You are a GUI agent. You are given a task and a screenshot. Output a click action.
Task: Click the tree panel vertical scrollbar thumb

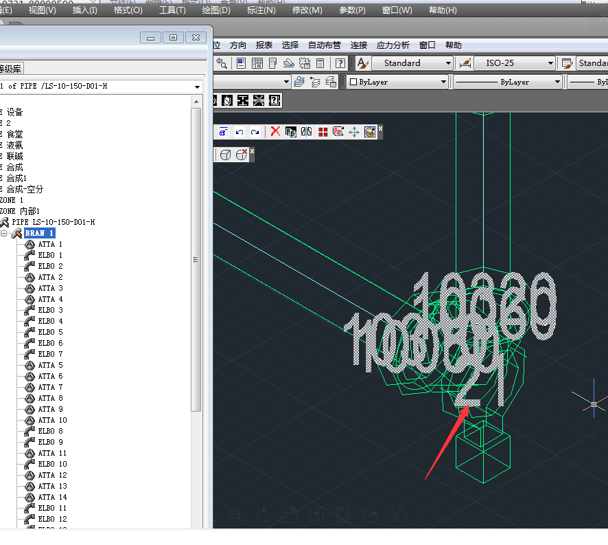(196, 260)
